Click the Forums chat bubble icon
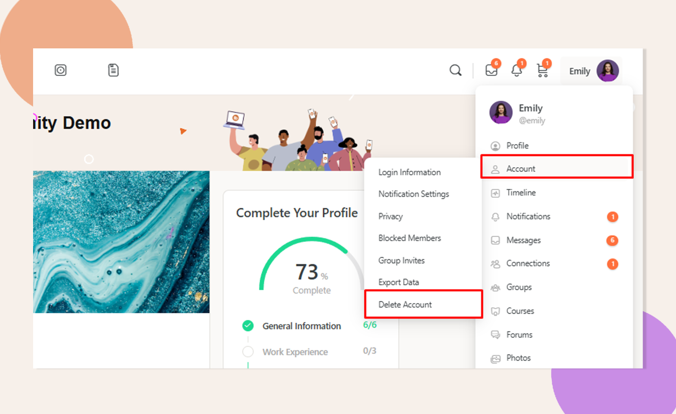Screen dimensions: 676x414 point(495,335)
